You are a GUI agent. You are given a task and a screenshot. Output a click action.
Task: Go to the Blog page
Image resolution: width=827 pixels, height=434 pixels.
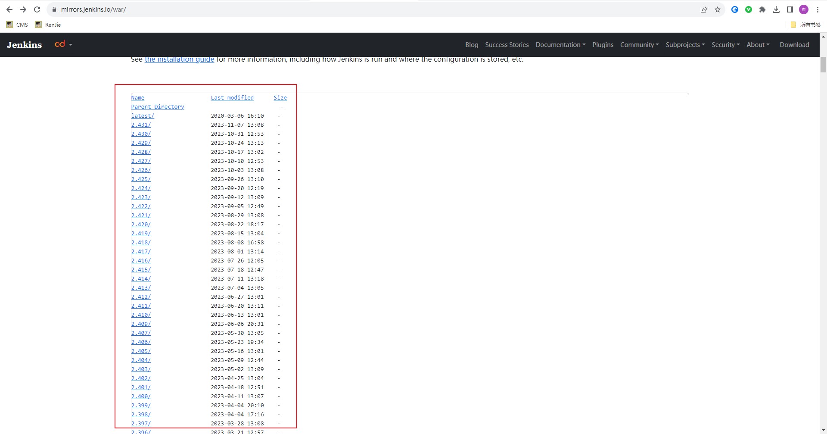472,45
